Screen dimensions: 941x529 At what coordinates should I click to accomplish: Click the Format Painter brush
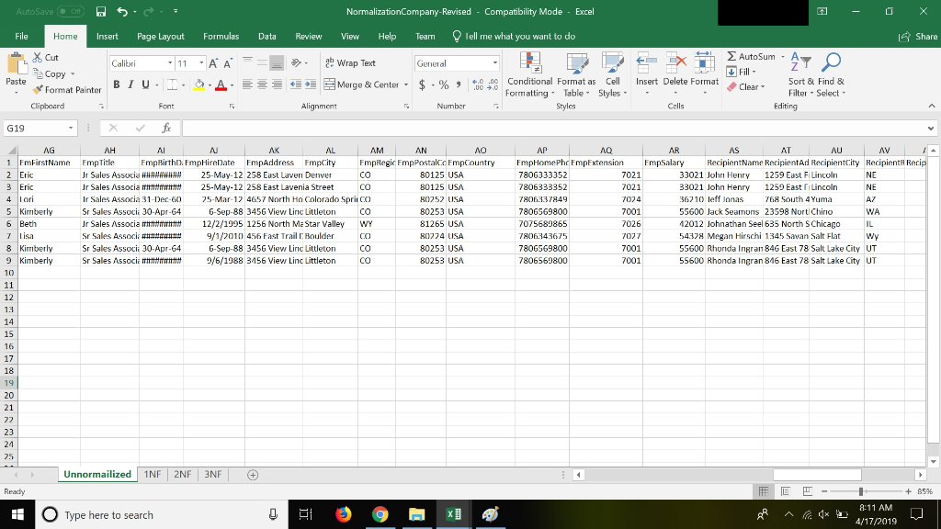(66, 90)
